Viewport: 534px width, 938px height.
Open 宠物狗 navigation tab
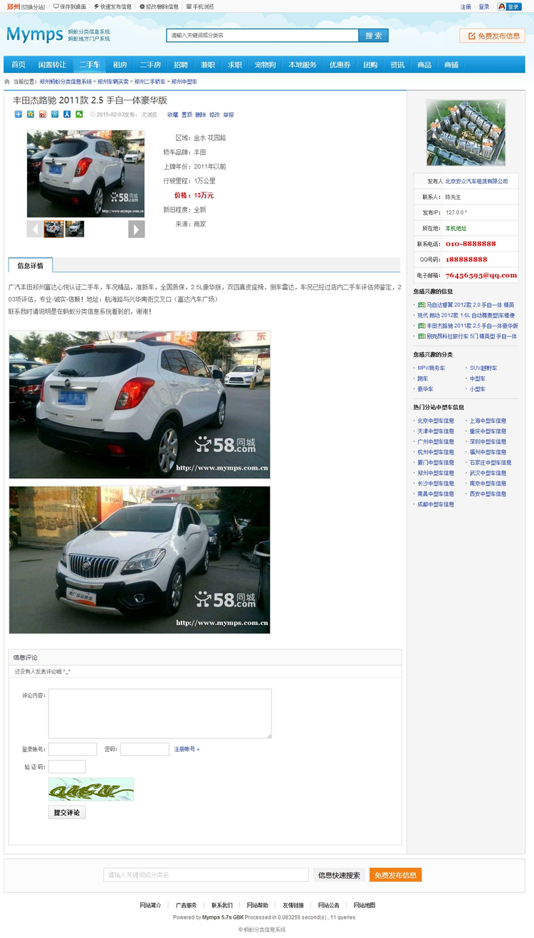265,65
